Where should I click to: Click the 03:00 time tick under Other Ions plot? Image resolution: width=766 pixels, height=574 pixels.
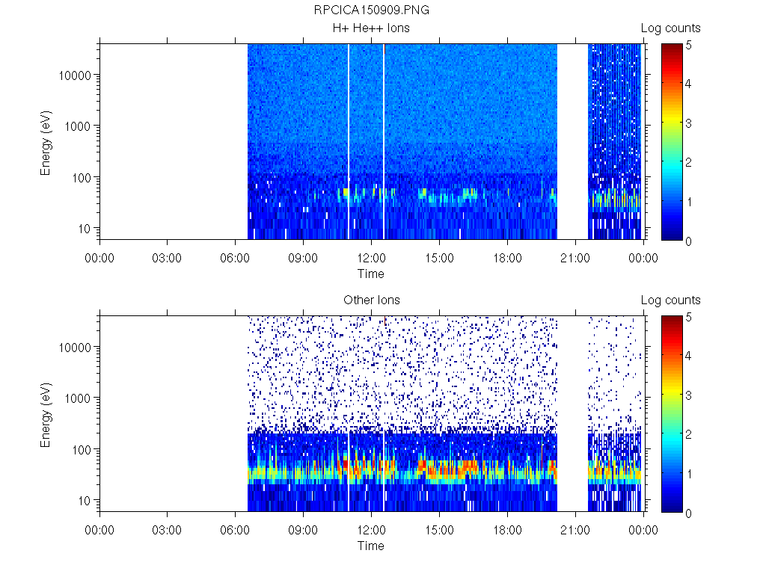point(167,530)
